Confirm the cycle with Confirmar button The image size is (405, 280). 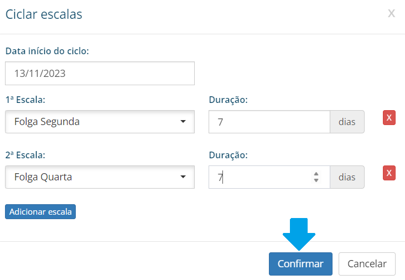(300, 264)
